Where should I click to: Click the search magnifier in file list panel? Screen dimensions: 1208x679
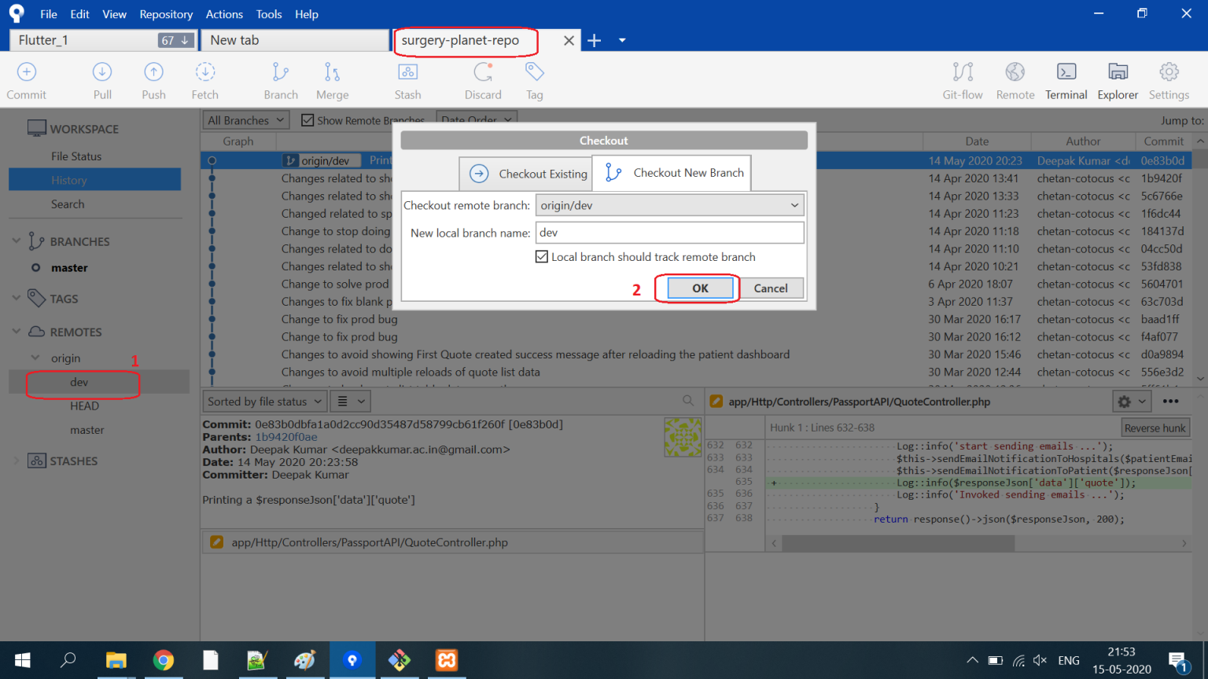pyautogui.click(x=688, y=401)
